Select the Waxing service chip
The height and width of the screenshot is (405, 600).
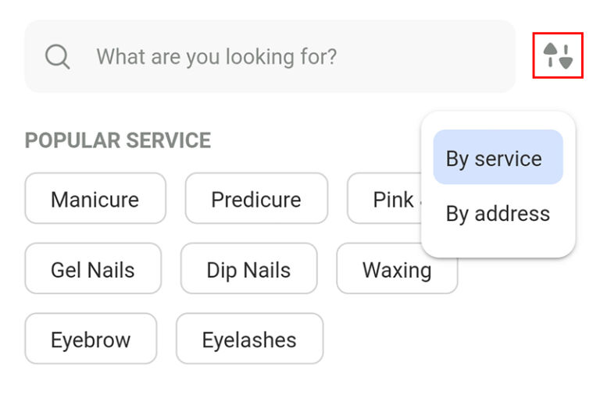[x=397, y=268]
